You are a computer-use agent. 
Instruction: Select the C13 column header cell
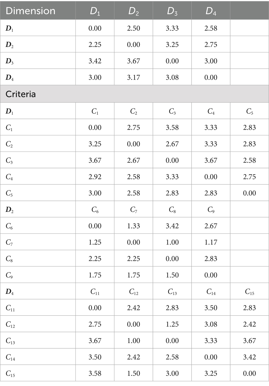click(x=172, y=292)
